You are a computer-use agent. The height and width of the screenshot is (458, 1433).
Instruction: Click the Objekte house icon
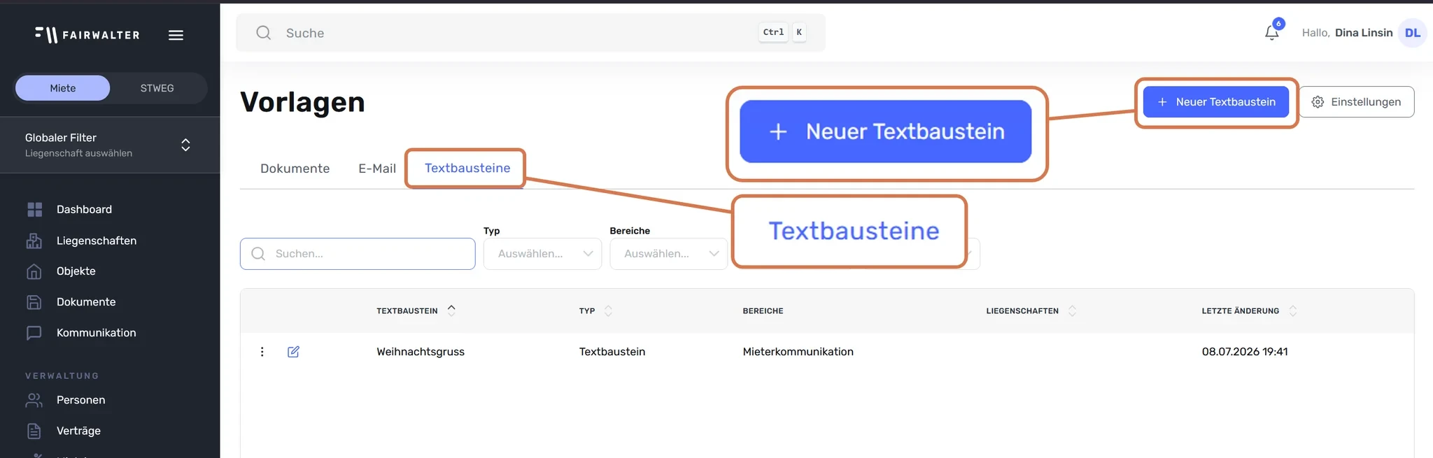(34, 271)
